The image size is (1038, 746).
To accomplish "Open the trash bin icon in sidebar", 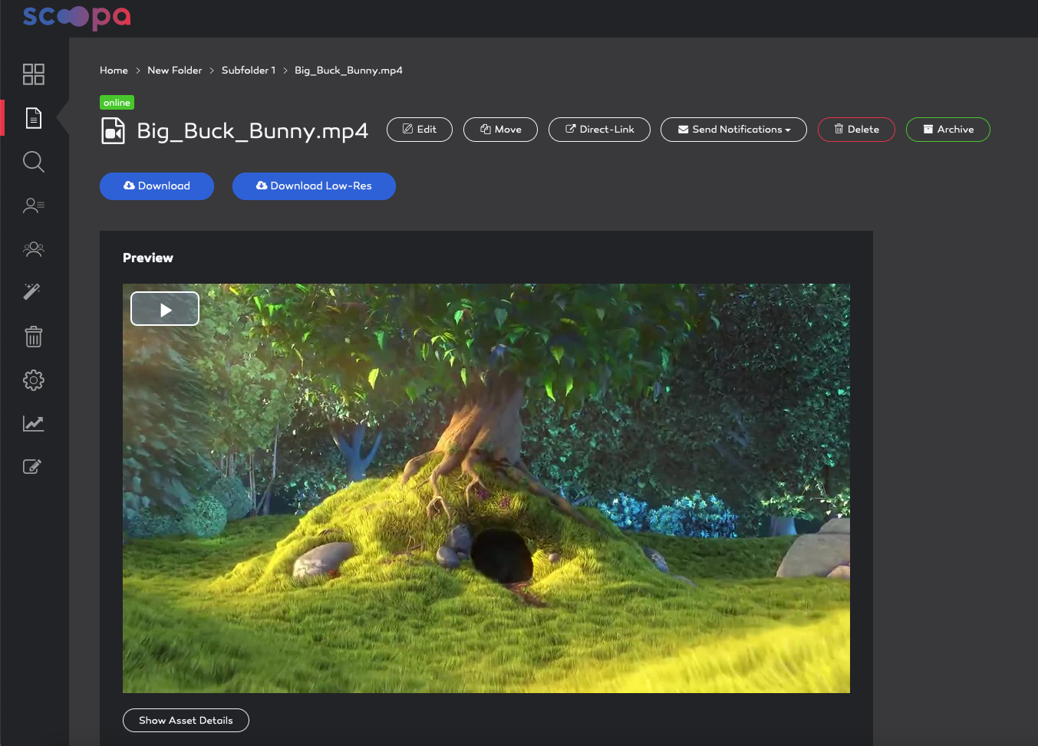I will (34, 336).
